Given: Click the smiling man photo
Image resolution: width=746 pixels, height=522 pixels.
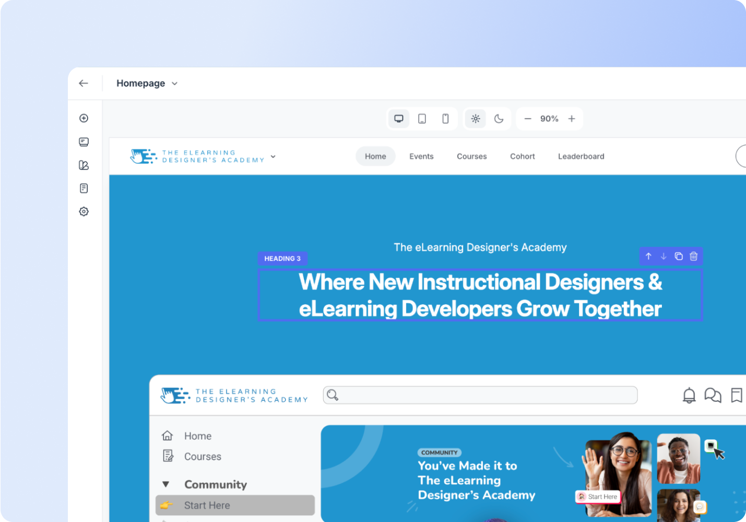Looking at the screenshot, I should point(679,458).
